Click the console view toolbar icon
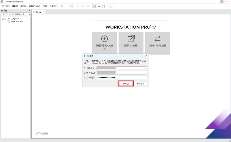This screenshot has height=142, width=231. (x=111, y=6)
